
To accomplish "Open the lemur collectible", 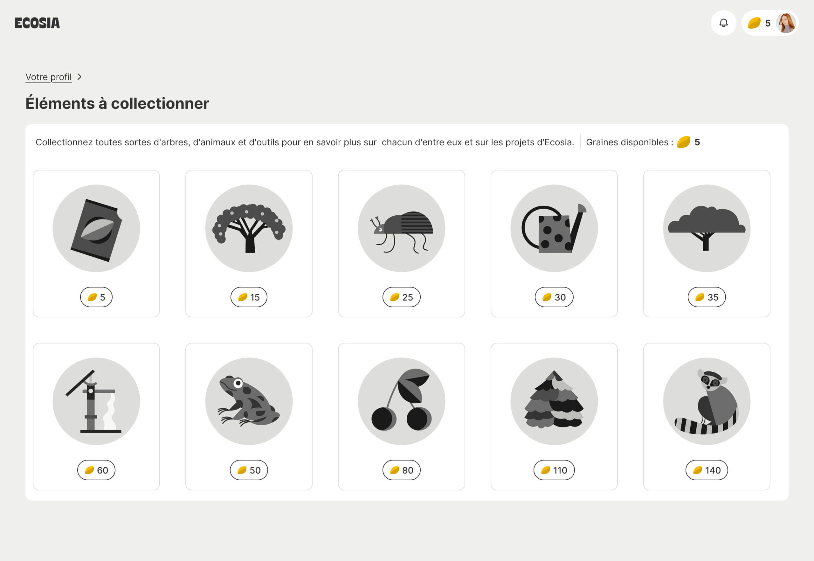I will pyautogui.click(x=707, y=401).
